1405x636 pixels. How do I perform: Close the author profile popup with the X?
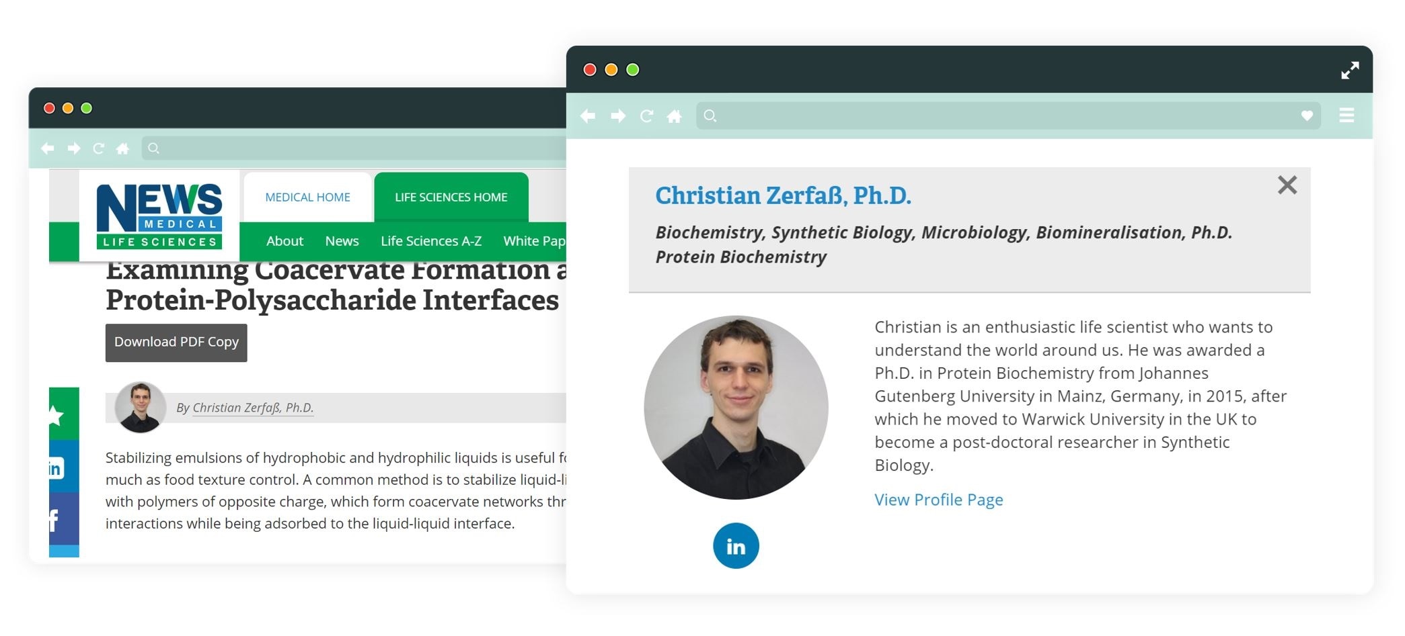1287,185
